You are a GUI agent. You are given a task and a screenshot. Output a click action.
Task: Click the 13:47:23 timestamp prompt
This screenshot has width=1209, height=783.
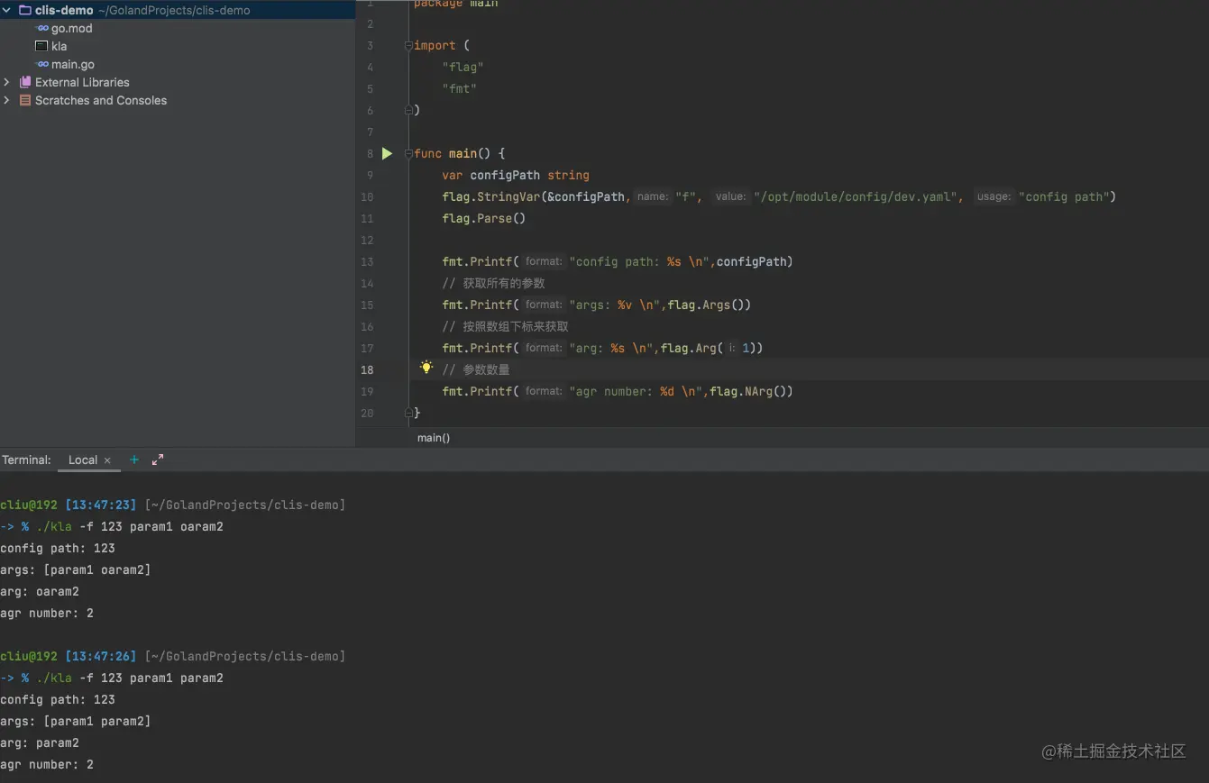pos(100,505)
